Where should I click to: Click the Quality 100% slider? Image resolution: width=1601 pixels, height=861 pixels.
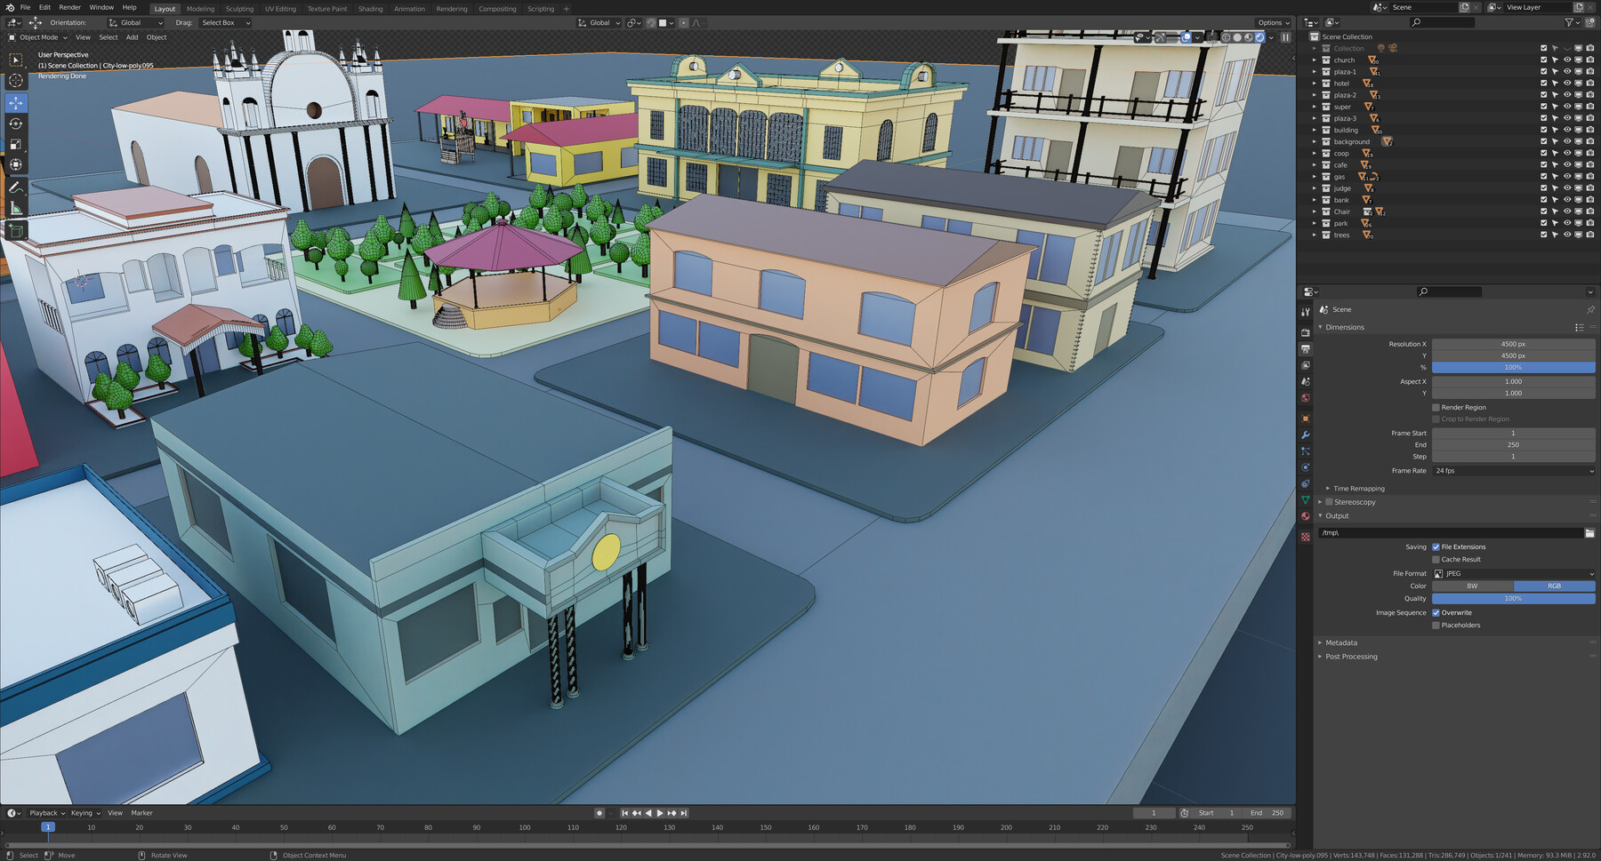(1512, 599)
